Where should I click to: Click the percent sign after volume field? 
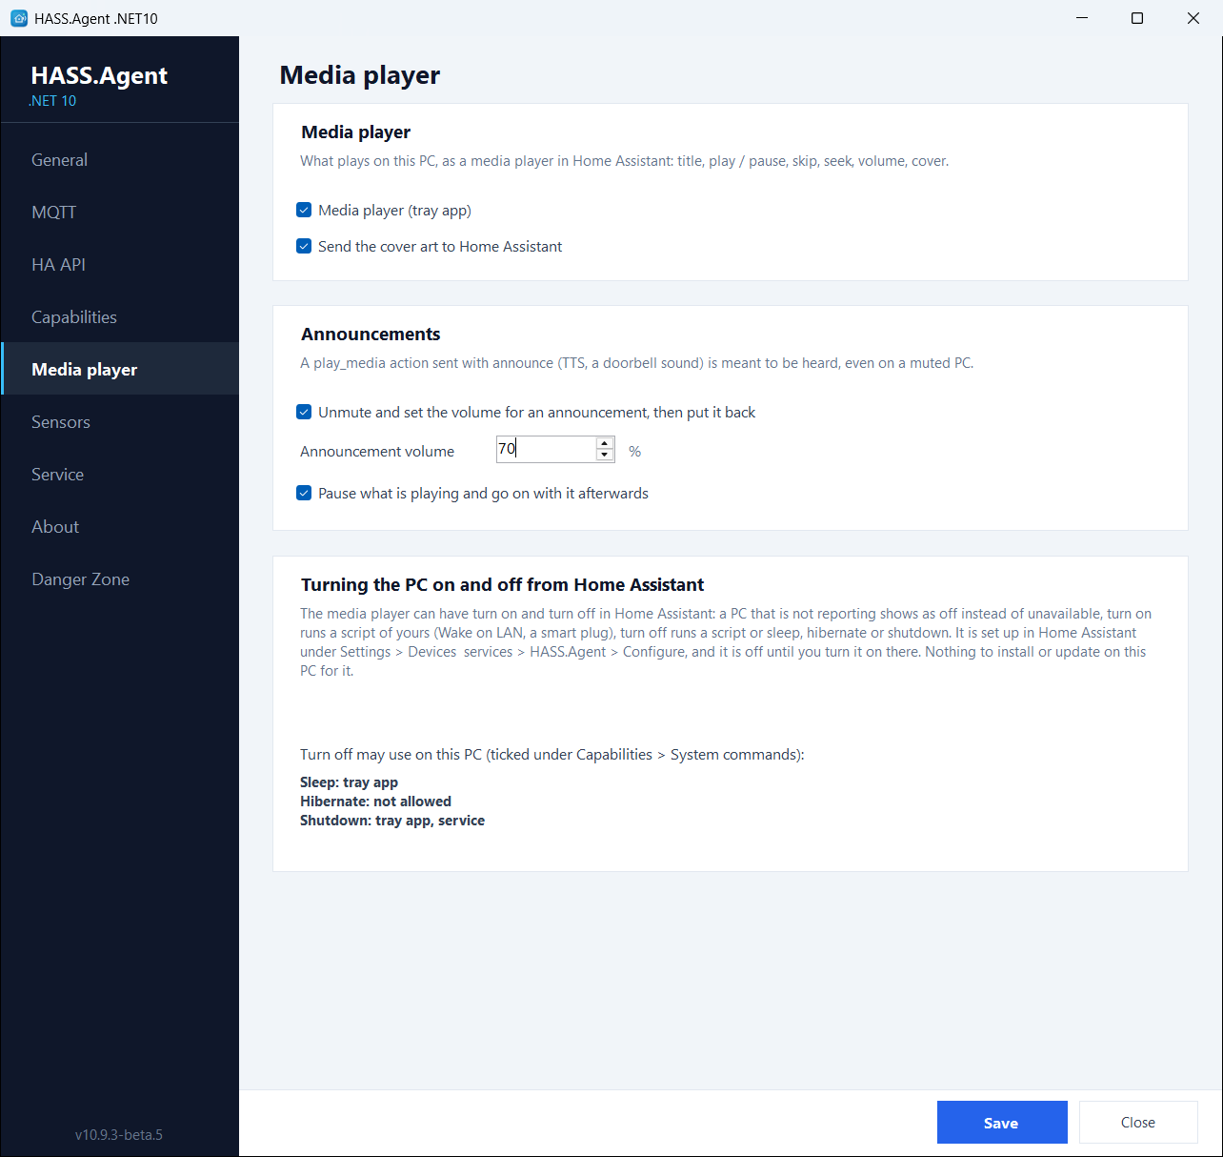(634, 452)
